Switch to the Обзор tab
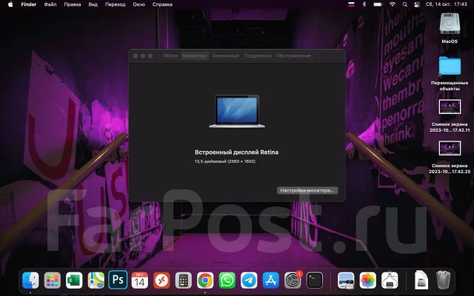 (170, 56)
